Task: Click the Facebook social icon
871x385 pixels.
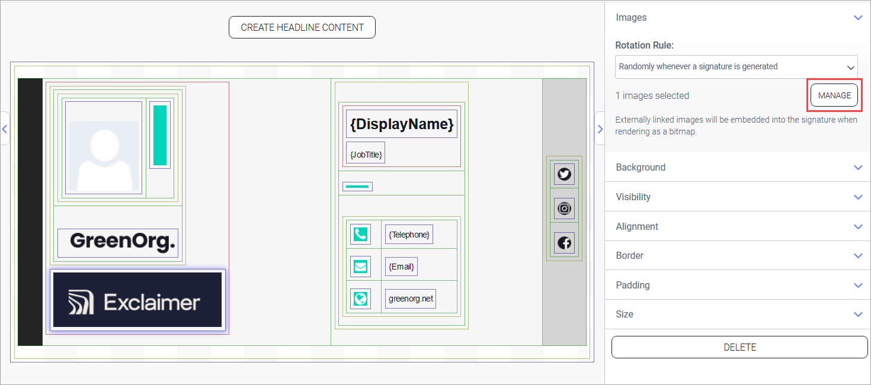Action: (564, 242)
